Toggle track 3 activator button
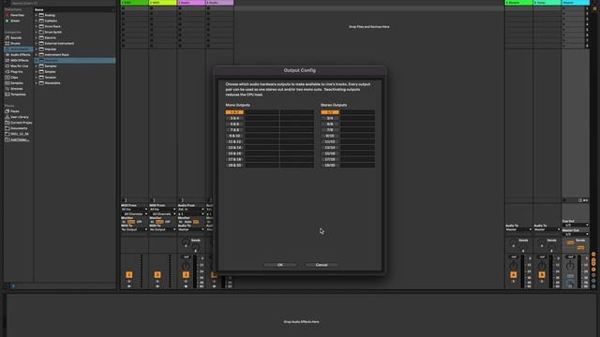 pyautogui.click(x=186, y=274)
